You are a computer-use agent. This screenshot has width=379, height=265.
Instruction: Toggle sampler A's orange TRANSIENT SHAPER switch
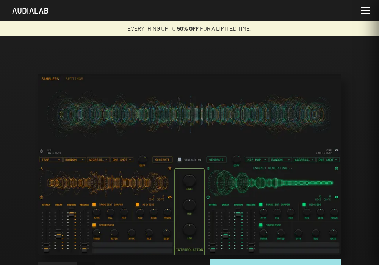point(94,204)
